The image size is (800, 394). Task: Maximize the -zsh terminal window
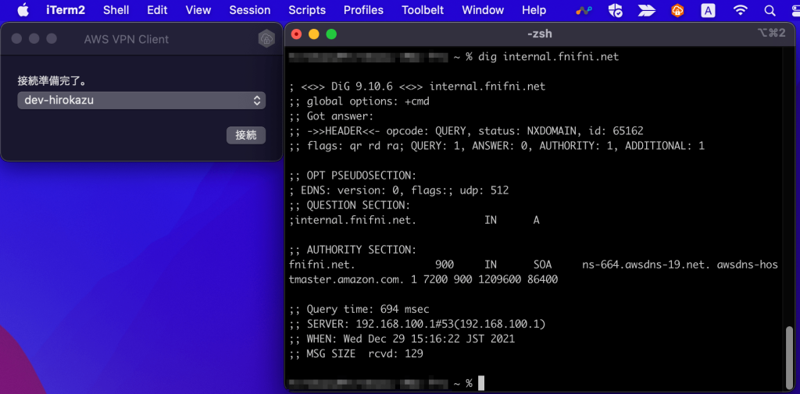[331, 34]
